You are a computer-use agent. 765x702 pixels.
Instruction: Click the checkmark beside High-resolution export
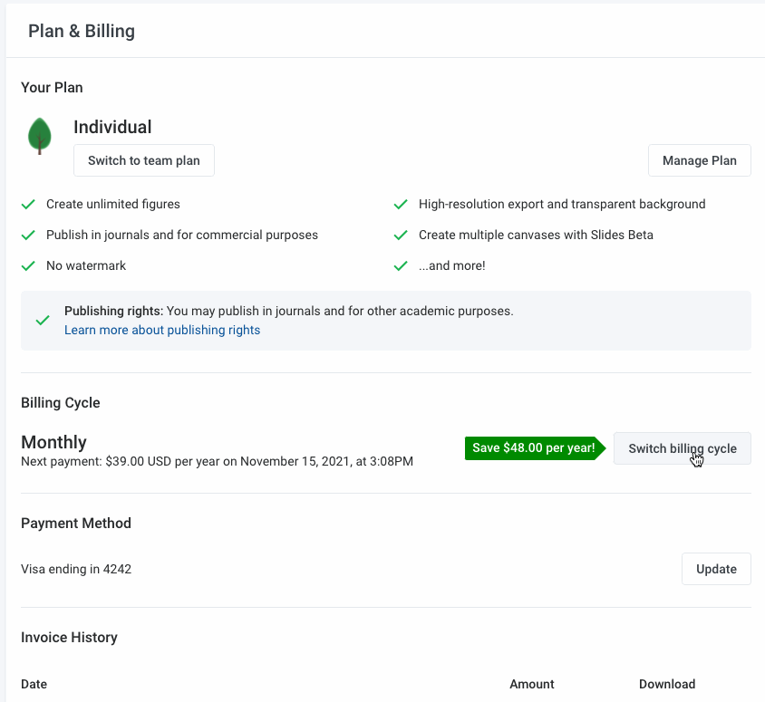coord(401,204)
